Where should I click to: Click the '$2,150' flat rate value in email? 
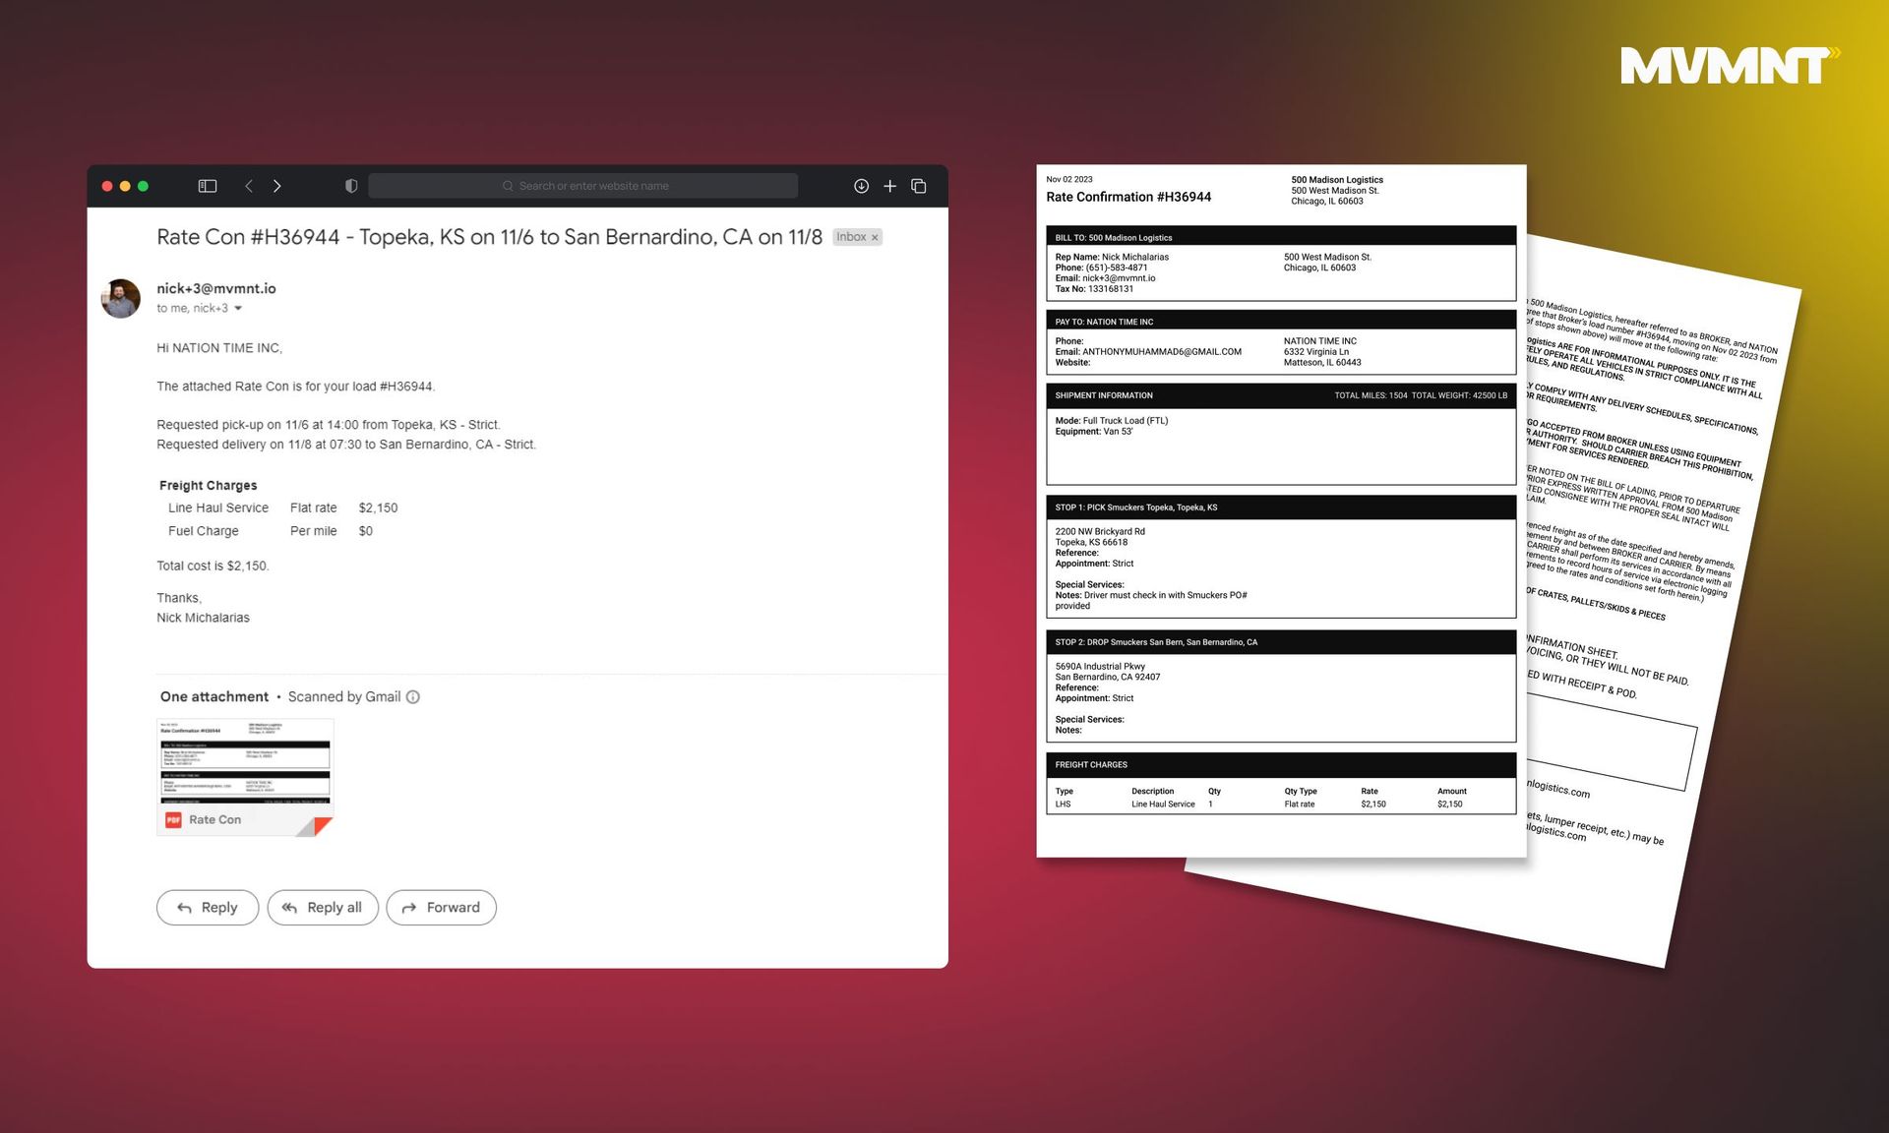click(378, 507)
